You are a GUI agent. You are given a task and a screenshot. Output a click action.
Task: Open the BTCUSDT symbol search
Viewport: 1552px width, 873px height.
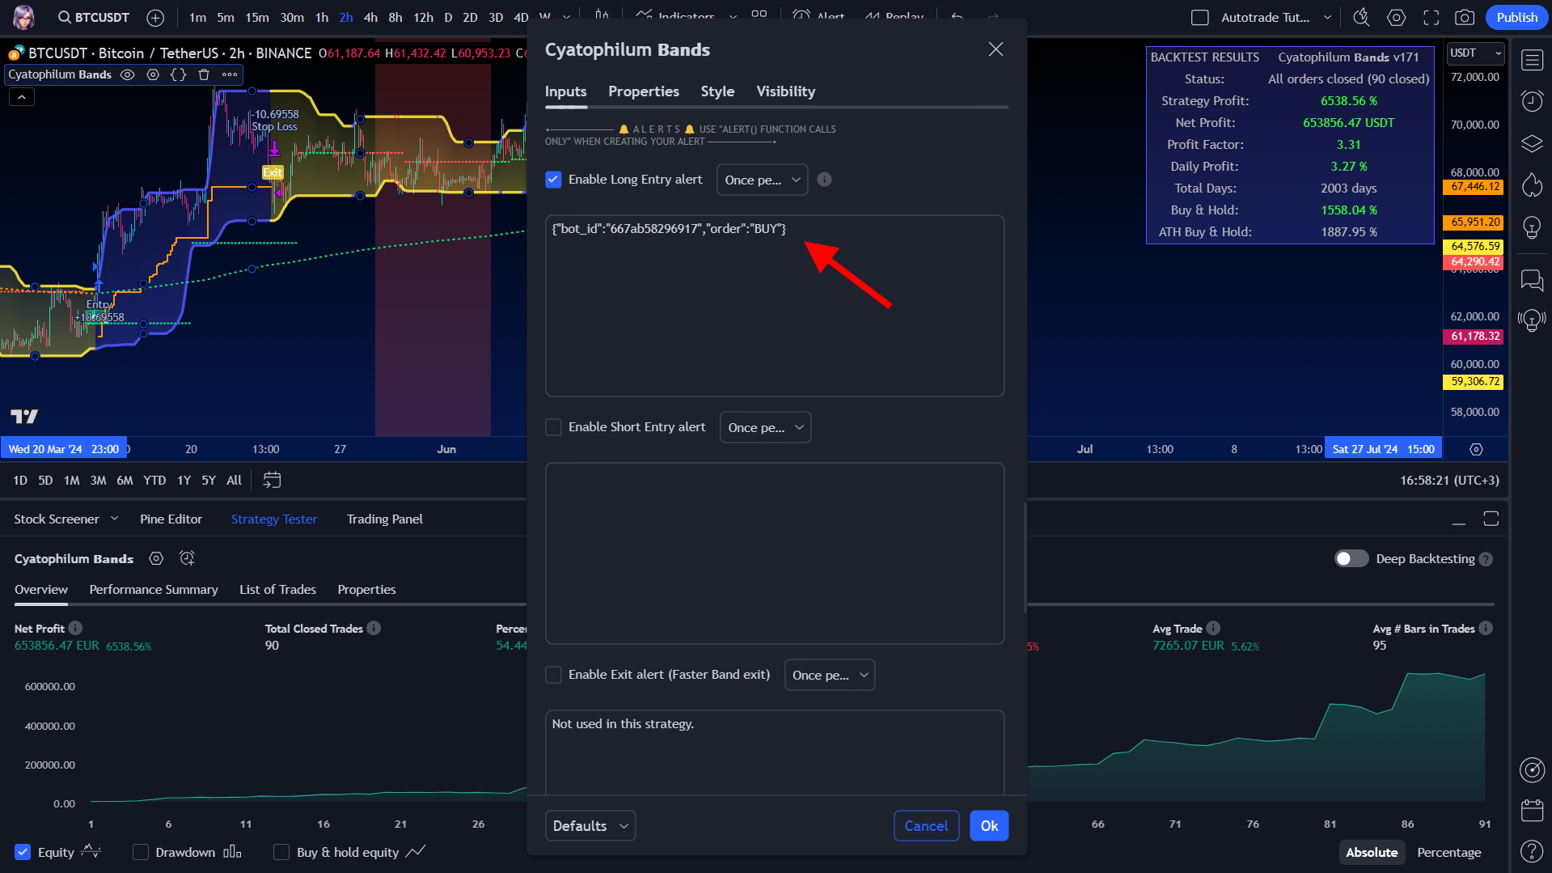(94, 17)
